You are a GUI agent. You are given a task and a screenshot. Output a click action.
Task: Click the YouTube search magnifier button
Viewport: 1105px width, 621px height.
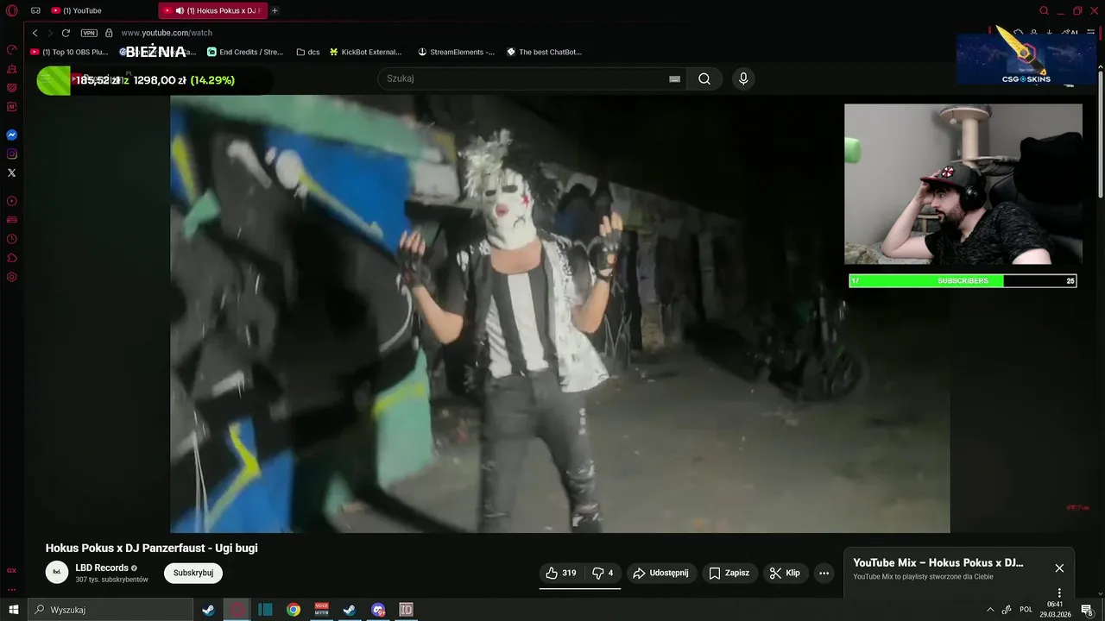[x=704, y=78]
